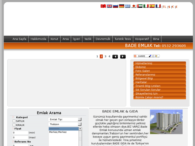The image size is (195, 146).
Task: Open the Devremülk menu item
Action: click(x=103, y=39)
